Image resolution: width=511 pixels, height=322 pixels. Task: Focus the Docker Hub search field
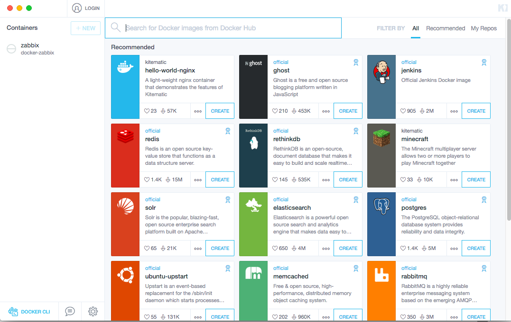pyautogui.click(x=223, y=28)
